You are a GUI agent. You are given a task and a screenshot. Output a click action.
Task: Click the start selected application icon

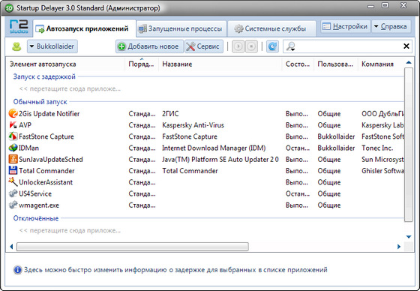(238, 46)
